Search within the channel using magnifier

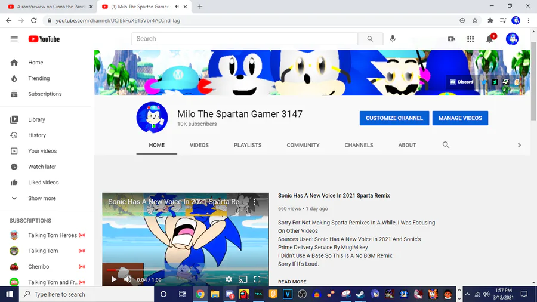coord(446,145)
